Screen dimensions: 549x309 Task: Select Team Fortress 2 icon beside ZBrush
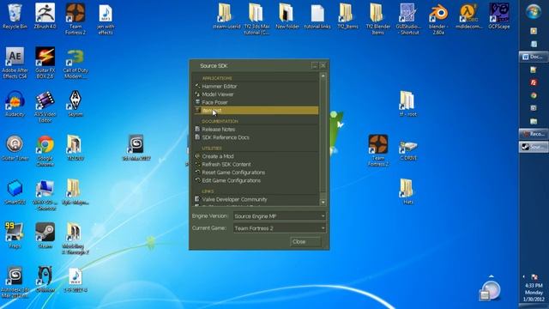tap(75, 19)
